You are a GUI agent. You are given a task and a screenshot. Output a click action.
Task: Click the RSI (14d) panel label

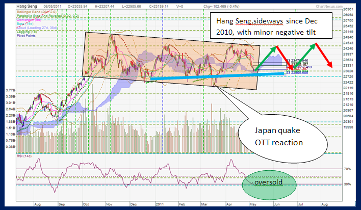[24, 156]
